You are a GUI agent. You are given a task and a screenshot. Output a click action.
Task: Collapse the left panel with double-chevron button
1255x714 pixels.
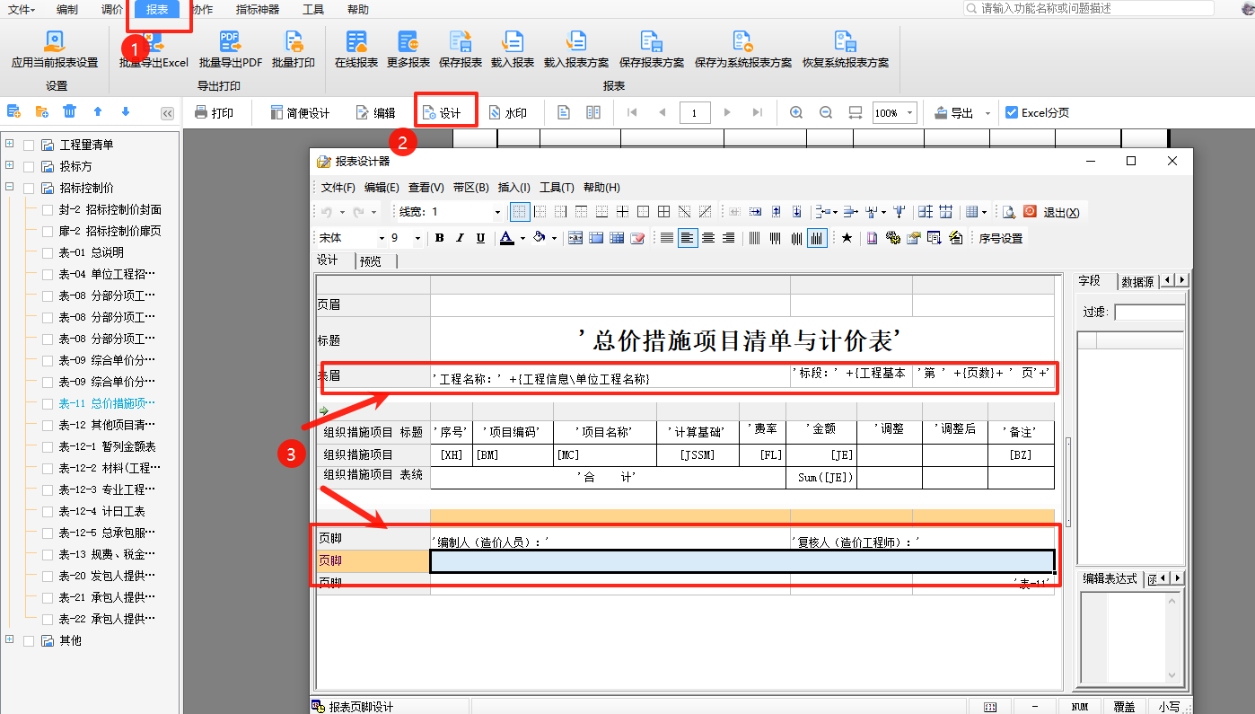[x=167, y=113]
